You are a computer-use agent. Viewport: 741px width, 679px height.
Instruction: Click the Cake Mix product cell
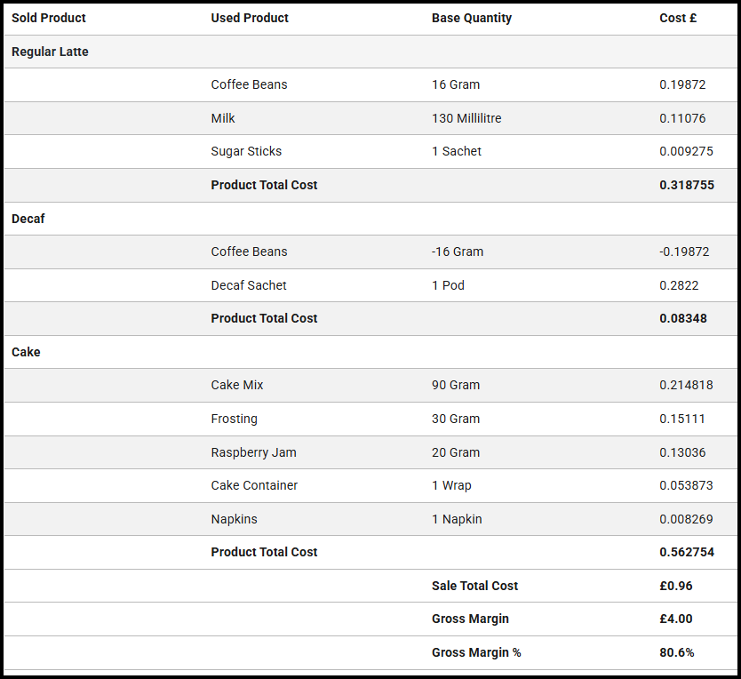237,385
